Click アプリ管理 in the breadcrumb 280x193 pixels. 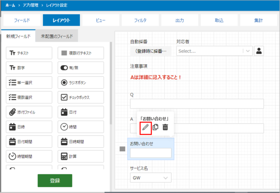tap(30, 5)
